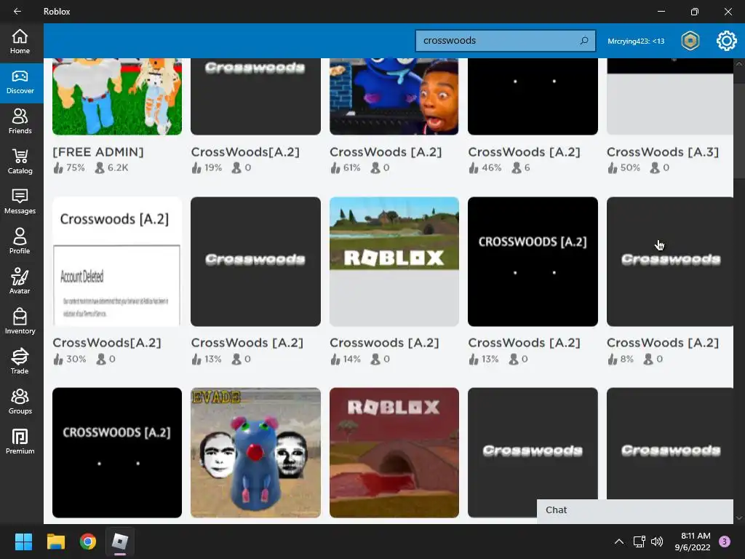Screen dimensions: 745x559
Task: Open Crosswoods [A.2] title rated 14%
Action: point(384,343)
